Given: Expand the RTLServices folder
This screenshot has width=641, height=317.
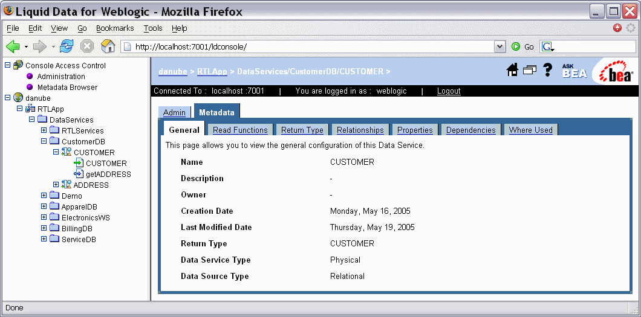Looking at the screenshot, I should (44, 130).
